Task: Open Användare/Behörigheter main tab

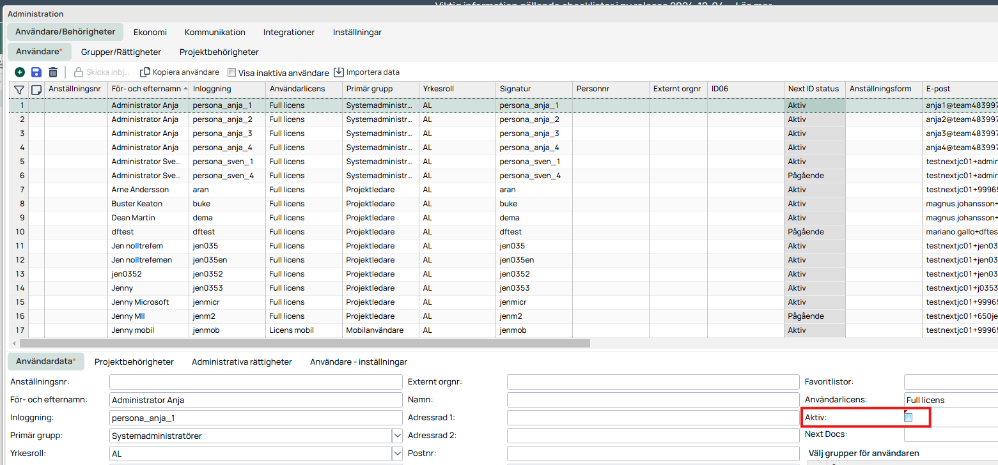Action: 65,31
